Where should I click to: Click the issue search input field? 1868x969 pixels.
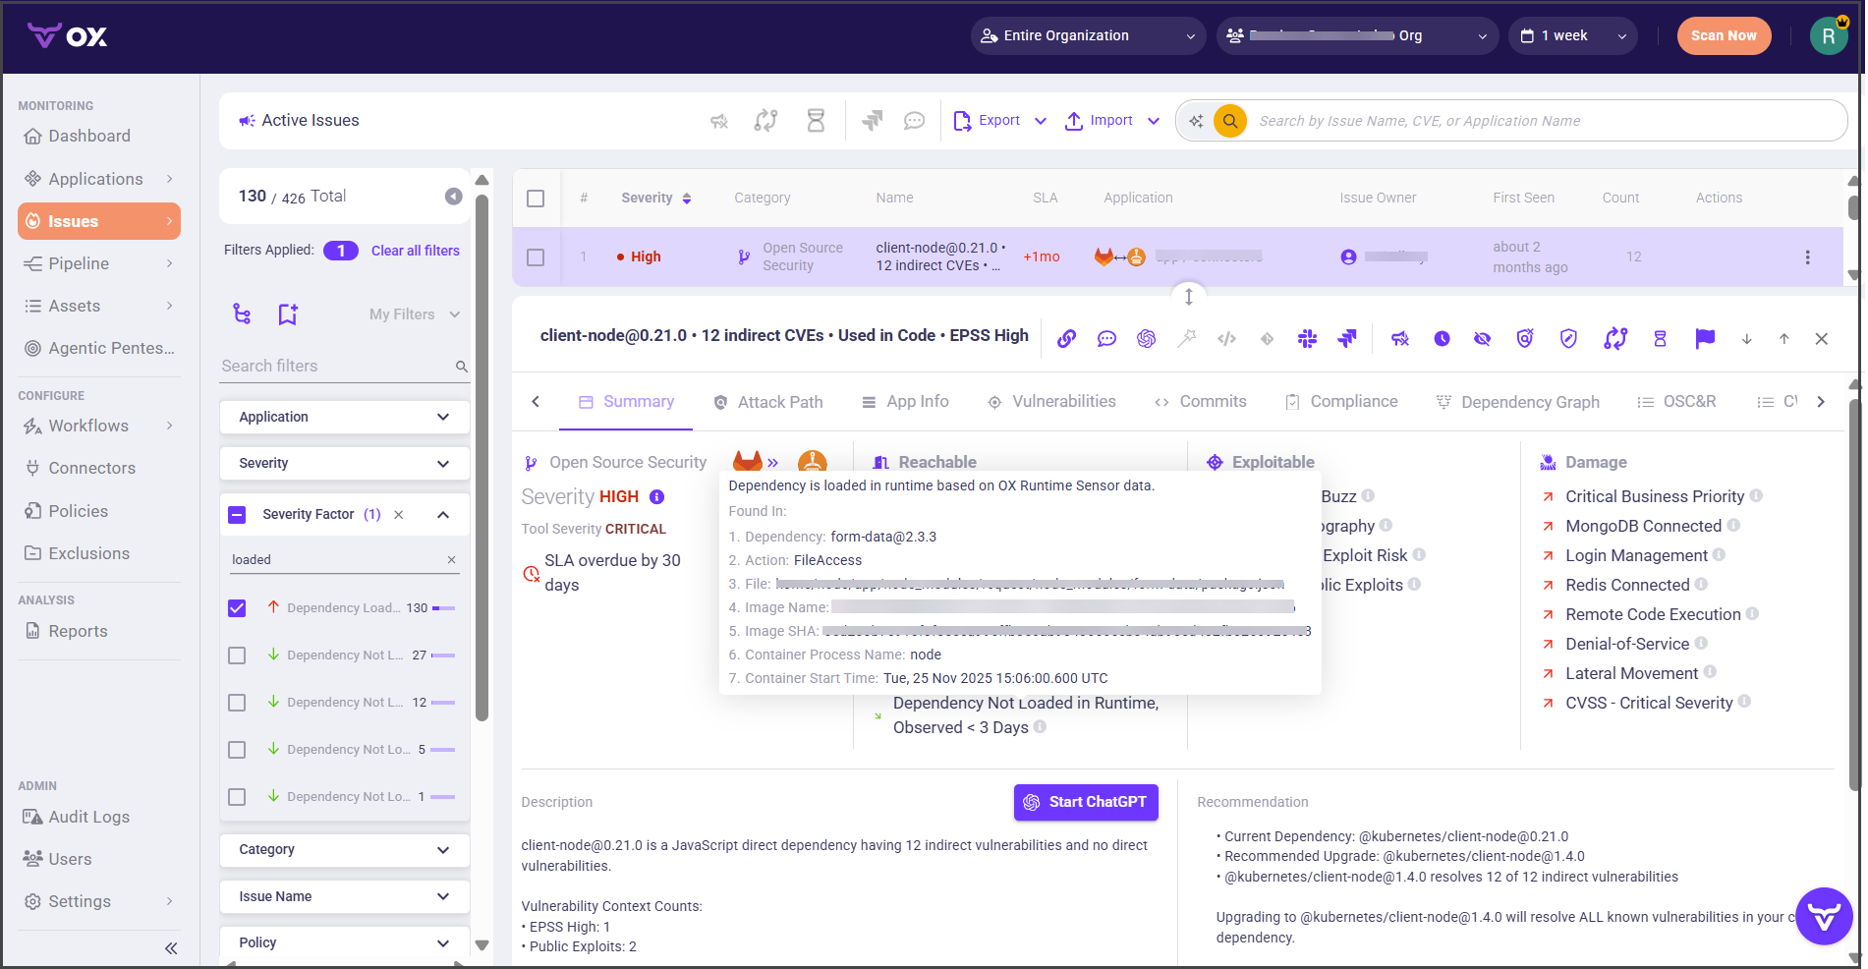tap(1543, 121)
